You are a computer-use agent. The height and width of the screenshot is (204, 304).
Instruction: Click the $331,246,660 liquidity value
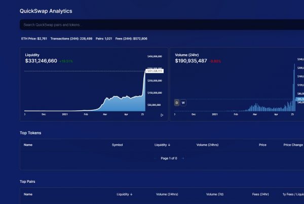click(41, 61)
